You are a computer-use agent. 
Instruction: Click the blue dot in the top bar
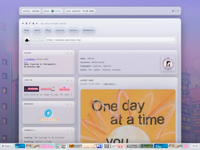click(173, 11)
